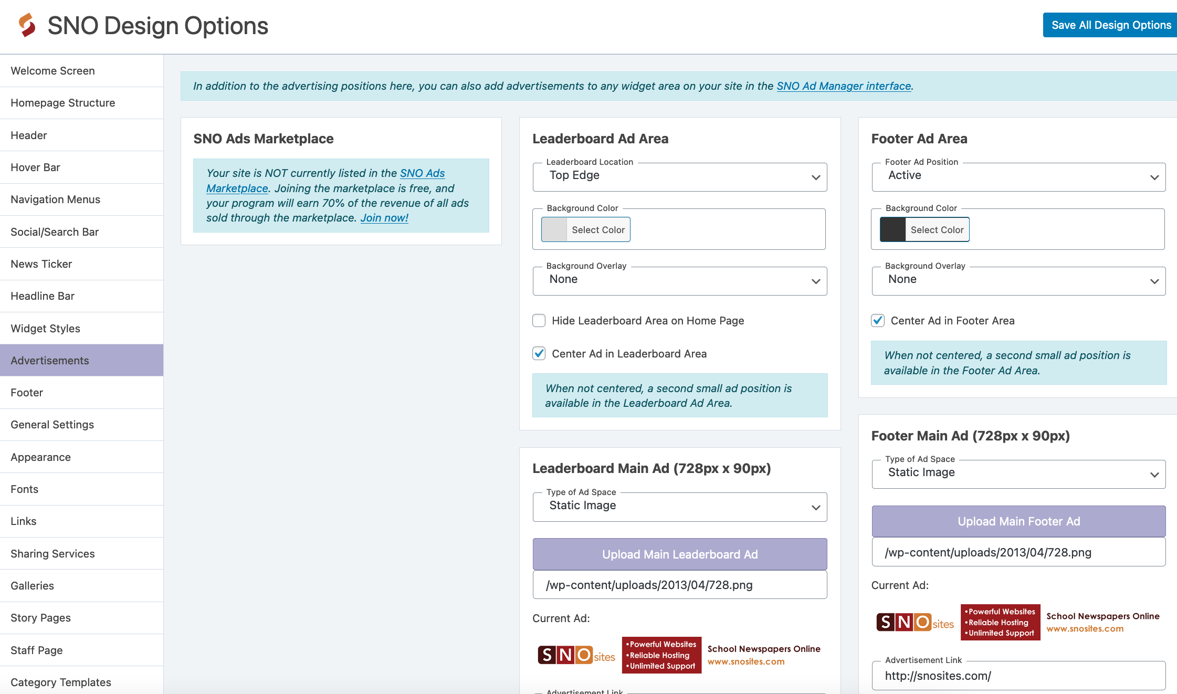
Task: Open Widget Styles section
Action: click(81, 329)
